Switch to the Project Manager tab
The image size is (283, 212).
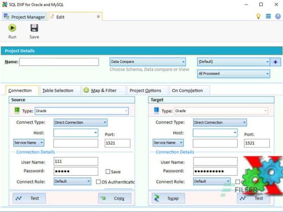pyautogui.click(x=24, y=17)
